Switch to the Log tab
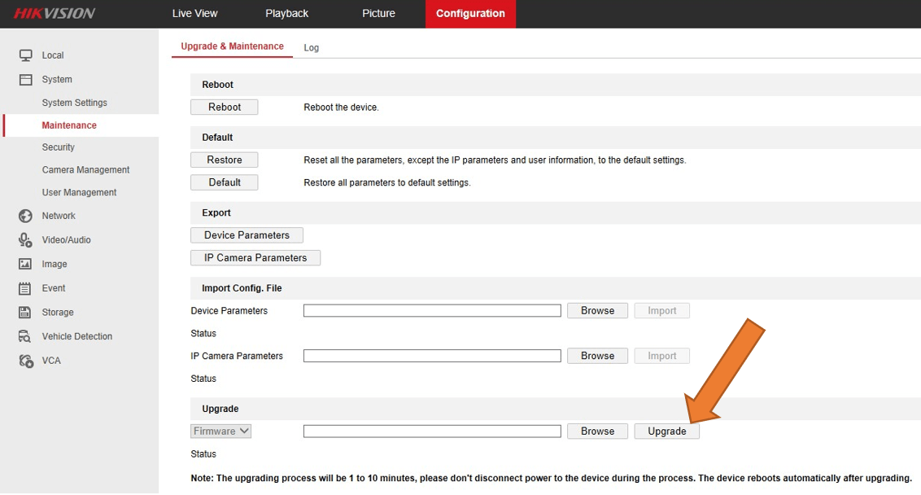 coord(312,48)
